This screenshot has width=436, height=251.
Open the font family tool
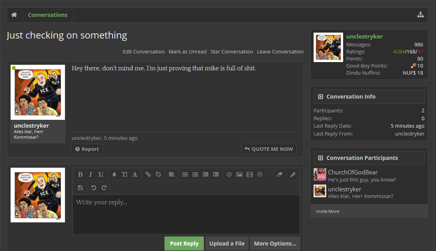135,174
